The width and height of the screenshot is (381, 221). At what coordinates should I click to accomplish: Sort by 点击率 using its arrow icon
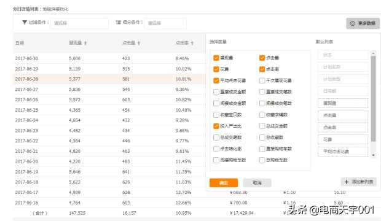coord(192,43)
